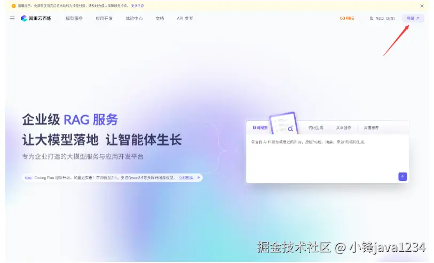The image size is (434, 263).
Task: Open the API 参考 menu item
Action: click(185, 19)
